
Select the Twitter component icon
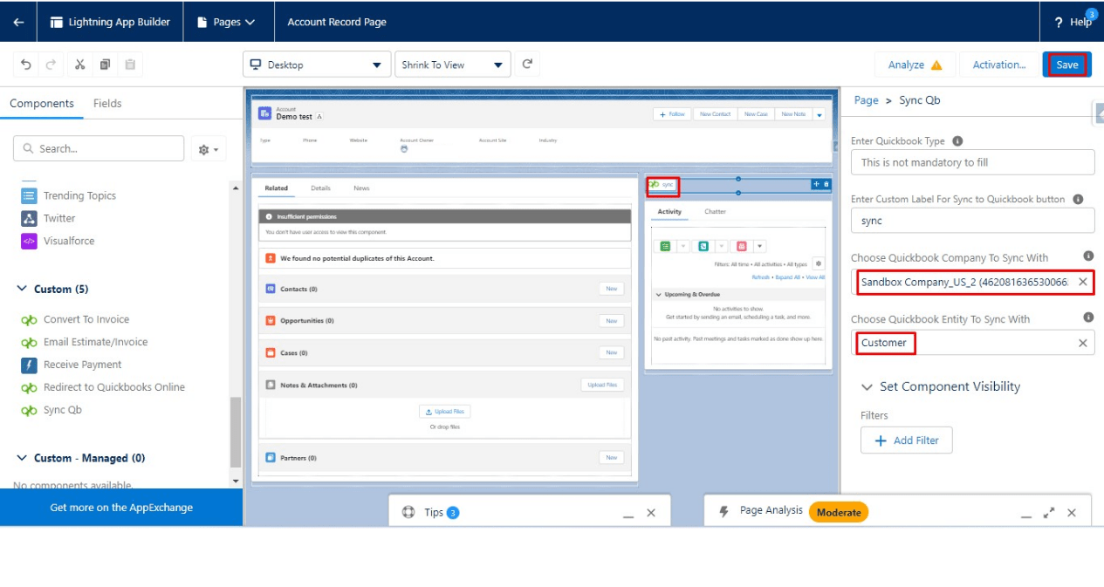point(29,218)
